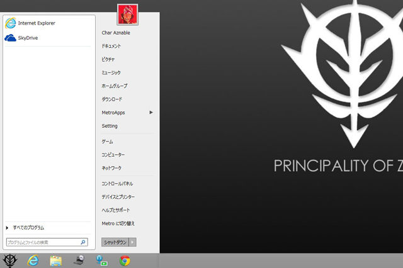Open Internet Explorer from the start menu list
This screenshot has width=403, height=268.
click(x=30, y=23)
